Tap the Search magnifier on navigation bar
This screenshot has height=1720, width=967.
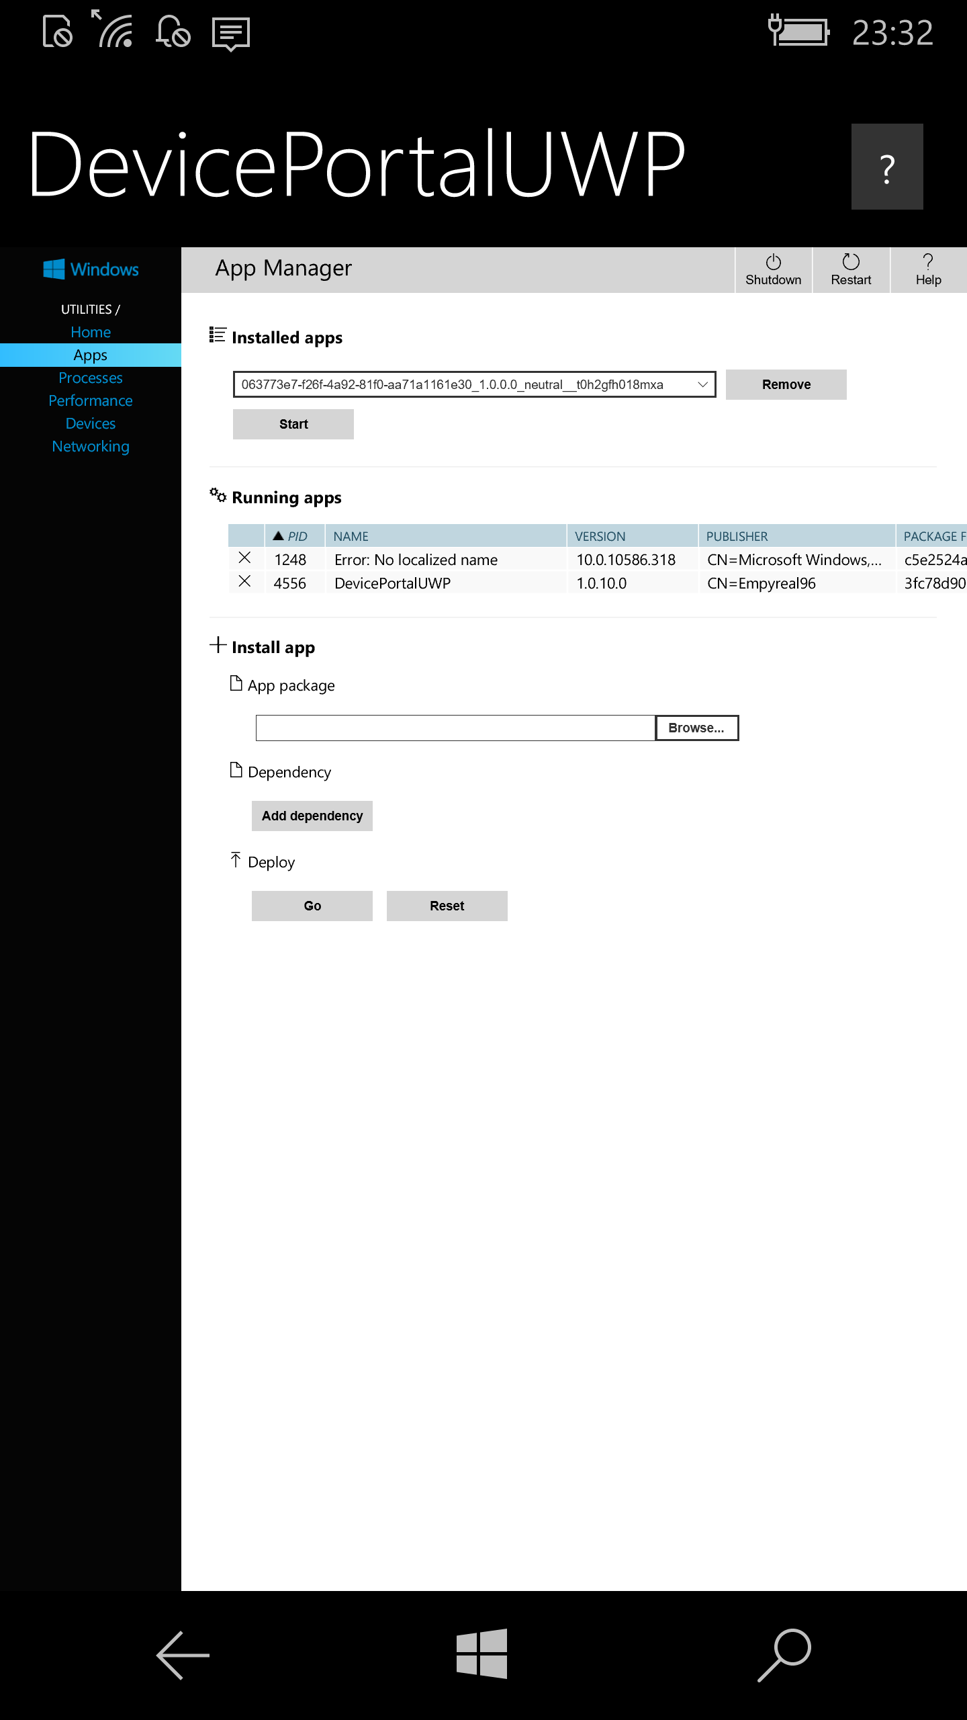[x=784, y=1655]
